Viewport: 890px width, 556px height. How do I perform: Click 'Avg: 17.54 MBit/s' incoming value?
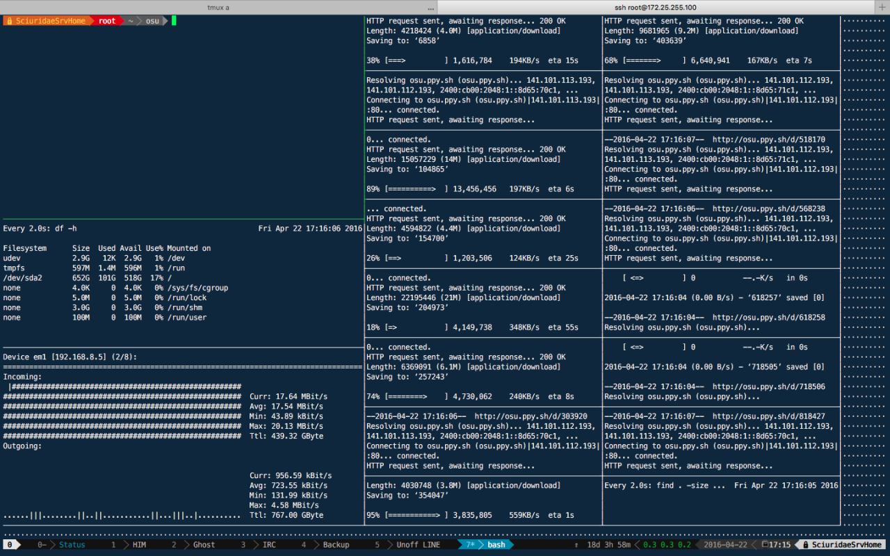coord(286,407)
